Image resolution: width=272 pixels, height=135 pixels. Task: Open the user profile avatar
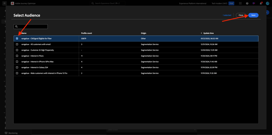tap(268, 3)
